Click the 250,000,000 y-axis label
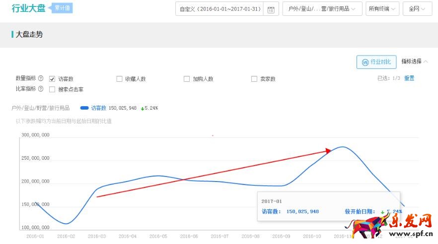 (x=35, y=158)
